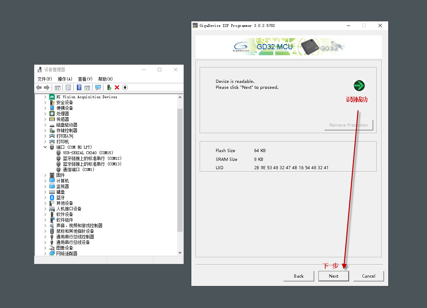Click the UID value starting with 2B 9E

pos(291,168)
